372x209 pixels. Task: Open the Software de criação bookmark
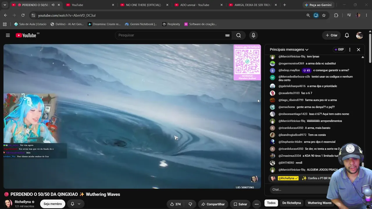click(200, 24)
